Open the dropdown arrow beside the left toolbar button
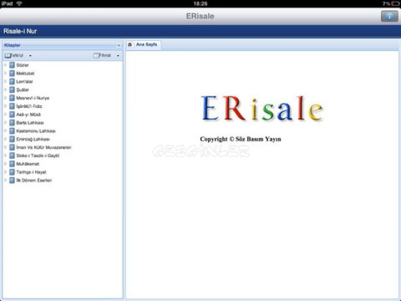Screen dimensions: 401x301 [x=30, y=56]
